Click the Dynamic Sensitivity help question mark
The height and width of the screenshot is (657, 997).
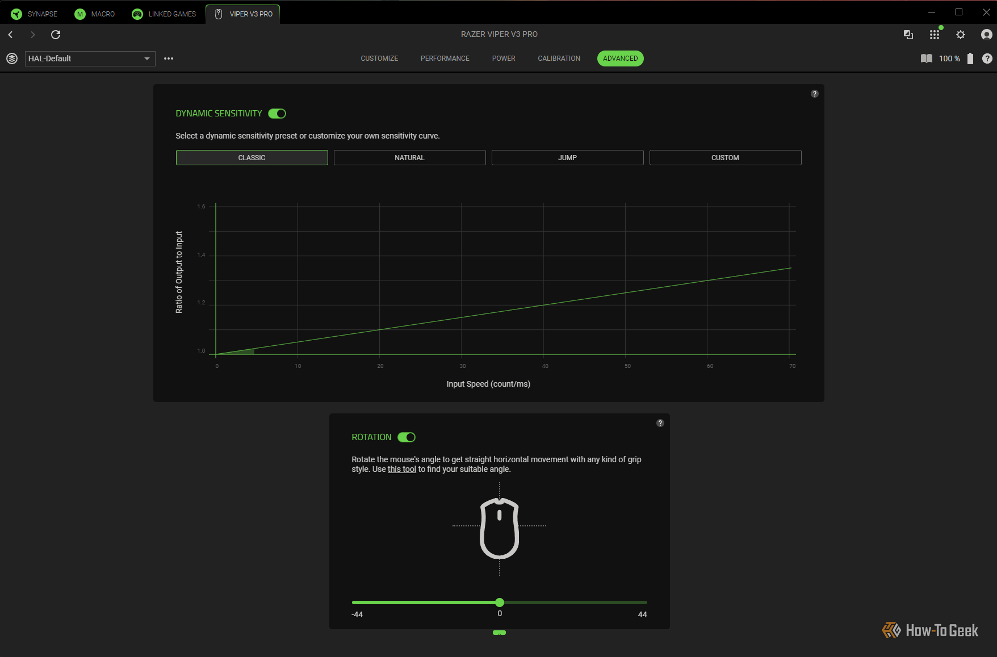click(814, 94)
